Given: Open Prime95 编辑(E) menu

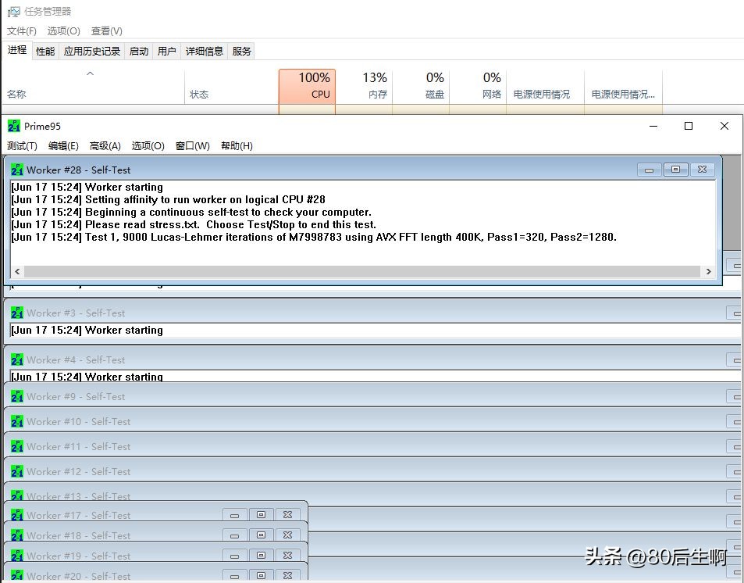Looking at the screenshot, I should tap(63, 146).
